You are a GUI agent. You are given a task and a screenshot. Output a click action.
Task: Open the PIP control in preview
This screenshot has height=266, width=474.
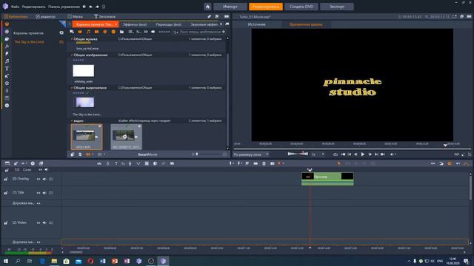458,154
